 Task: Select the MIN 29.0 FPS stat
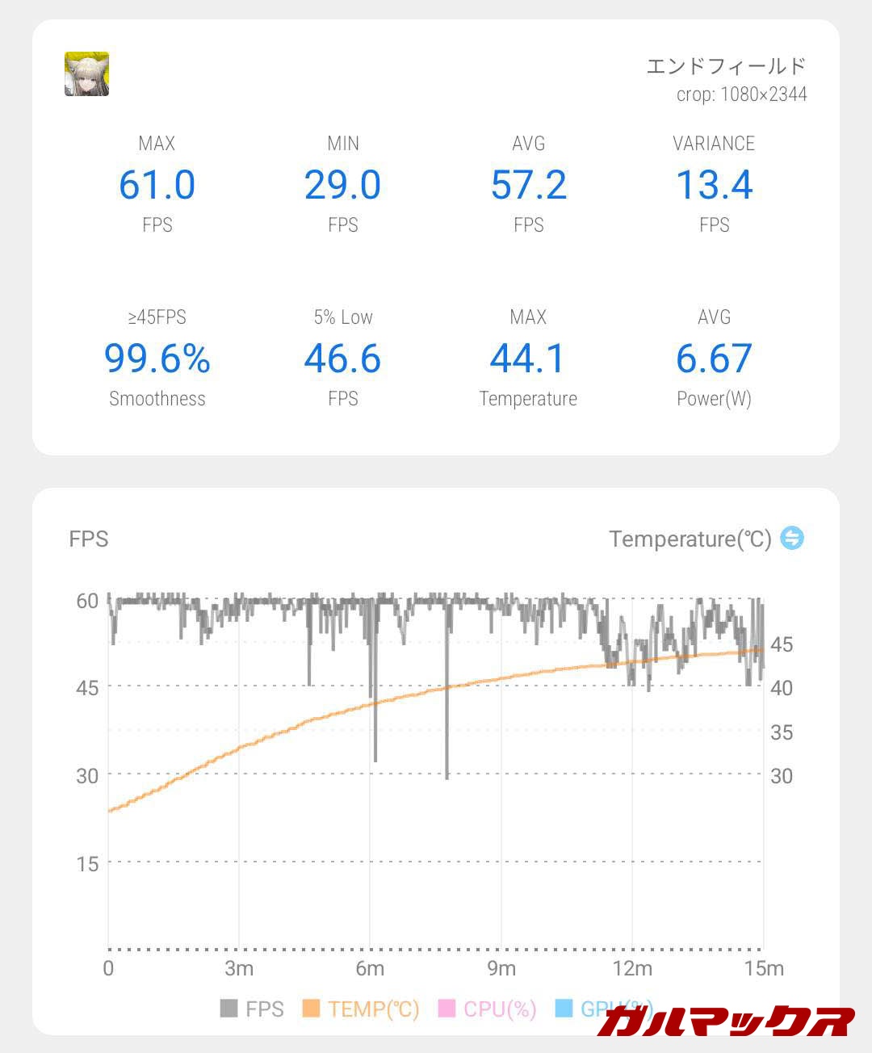342,185
